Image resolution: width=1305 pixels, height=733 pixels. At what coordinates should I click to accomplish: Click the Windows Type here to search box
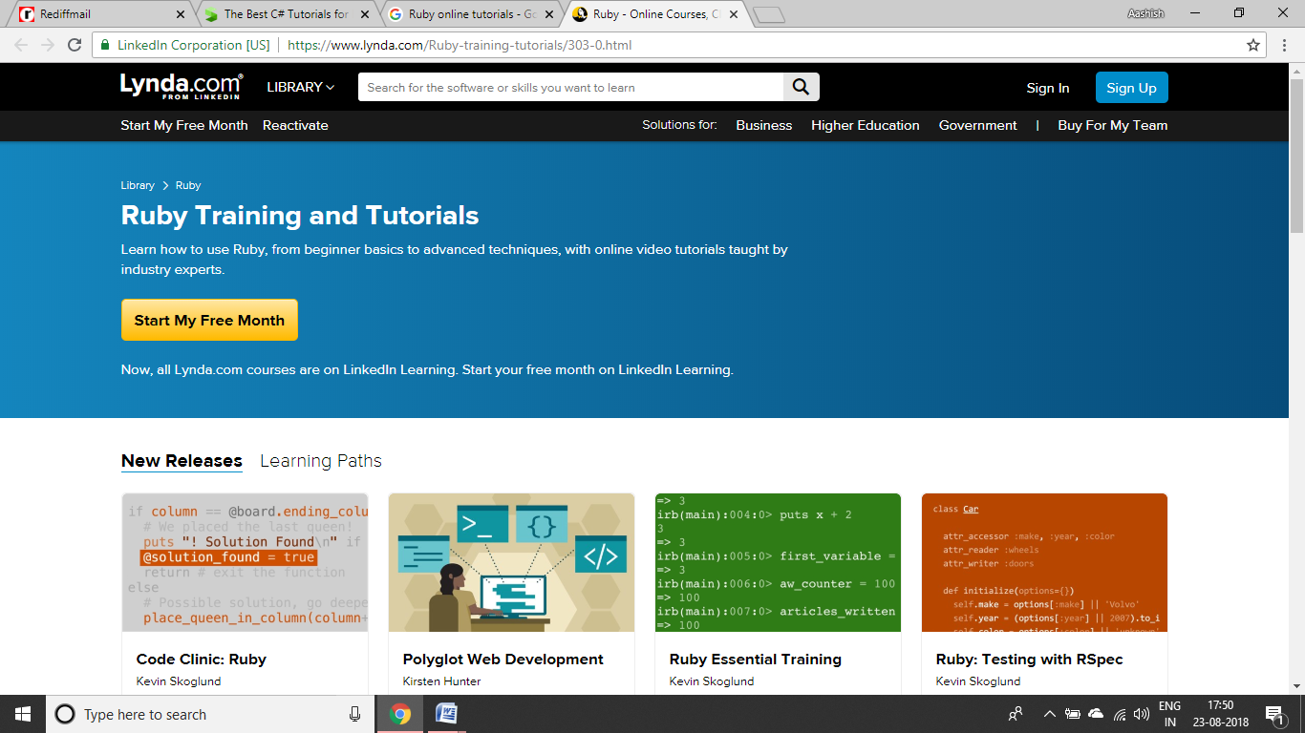(208, 714)
